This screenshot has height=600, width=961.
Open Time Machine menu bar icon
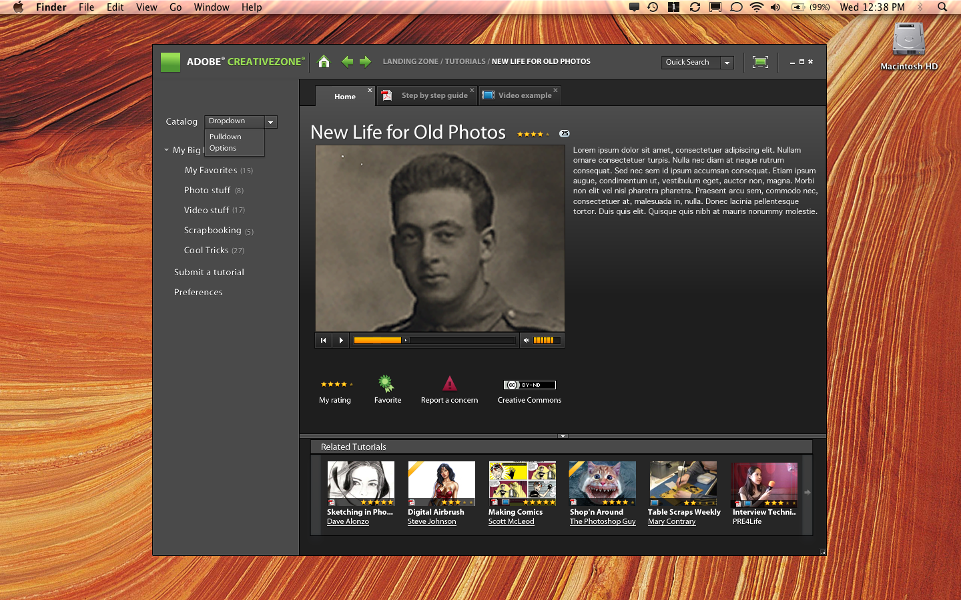[x=653, y=7]
